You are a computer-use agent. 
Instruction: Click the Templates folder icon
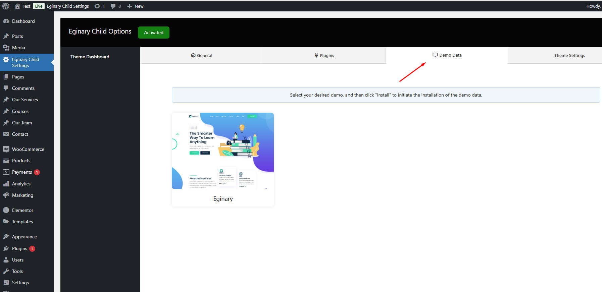tap(6, 222)
